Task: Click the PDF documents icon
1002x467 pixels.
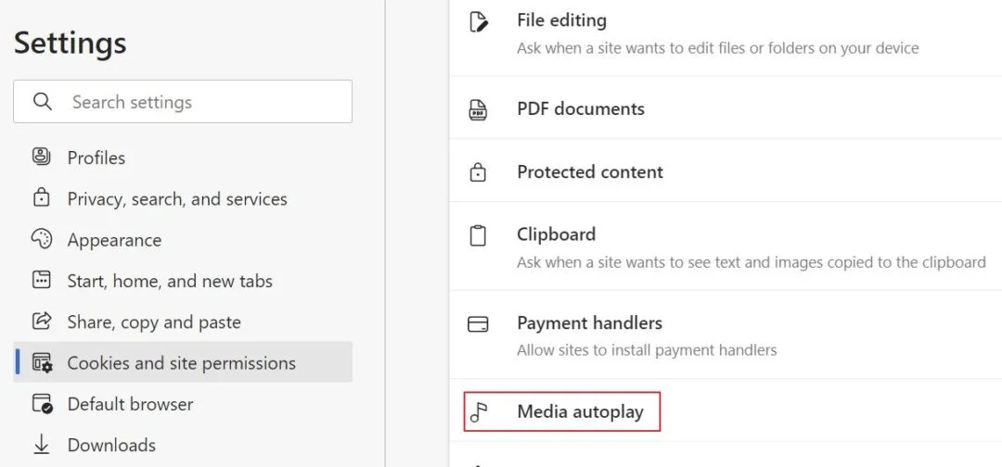Action: click(478, 109)
